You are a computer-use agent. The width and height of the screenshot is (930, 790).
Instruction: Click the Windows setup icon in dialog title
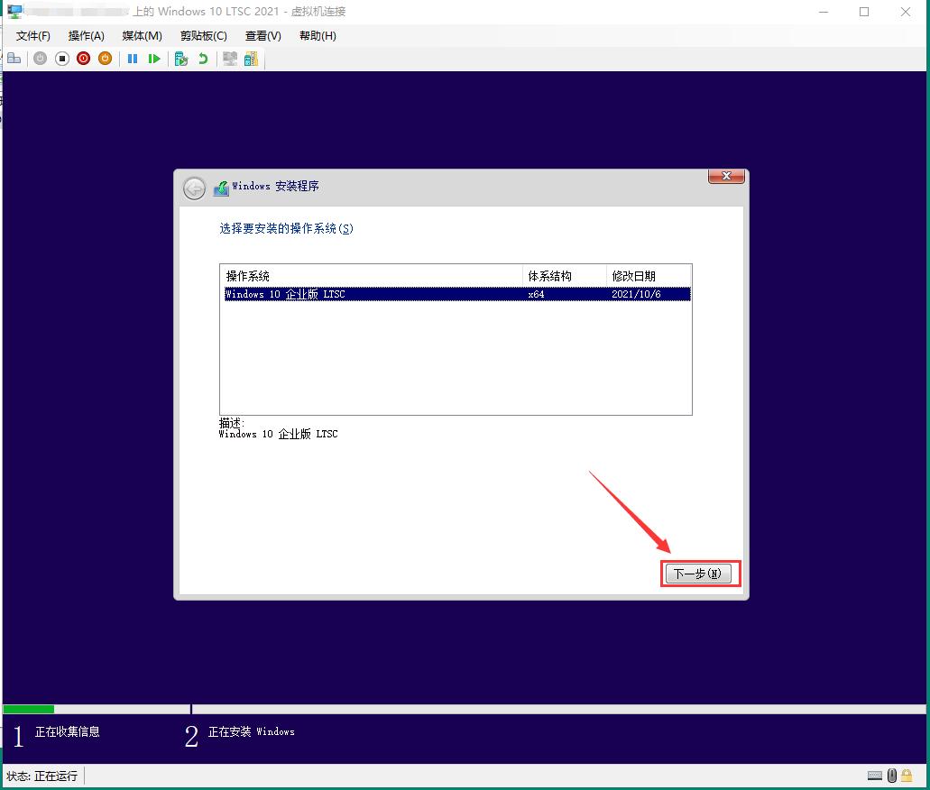point(221,188)
